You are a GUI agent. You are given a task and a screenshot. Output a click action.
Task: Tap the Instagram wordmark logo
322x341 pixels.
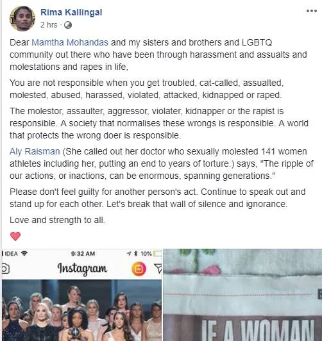82,269
